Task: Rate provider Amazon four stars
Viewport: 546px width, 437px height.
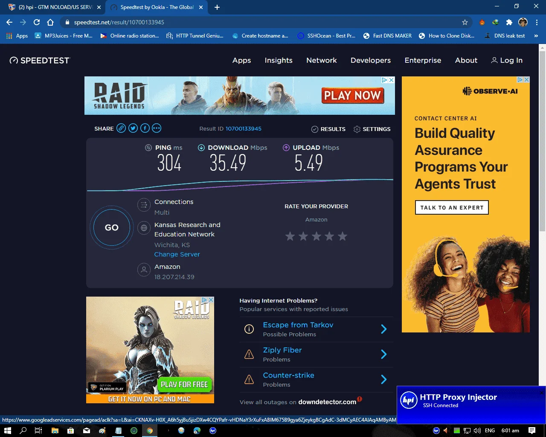Action: (329, 236)
